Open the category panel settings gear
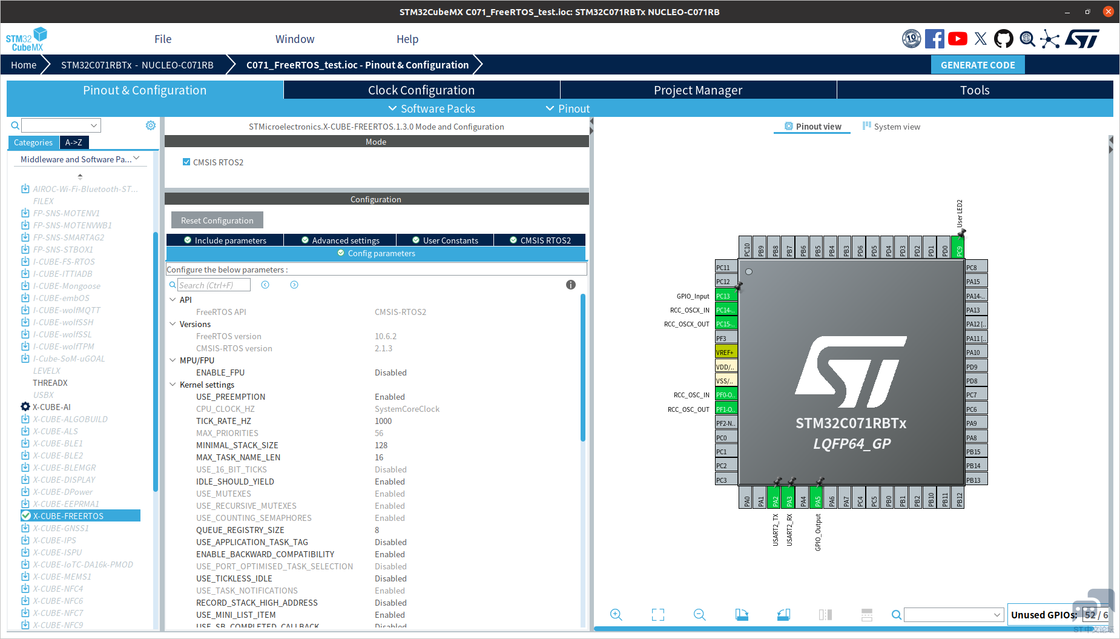Image resolution: width=1120 pixels, height=639 pixels. pos(151,125)
